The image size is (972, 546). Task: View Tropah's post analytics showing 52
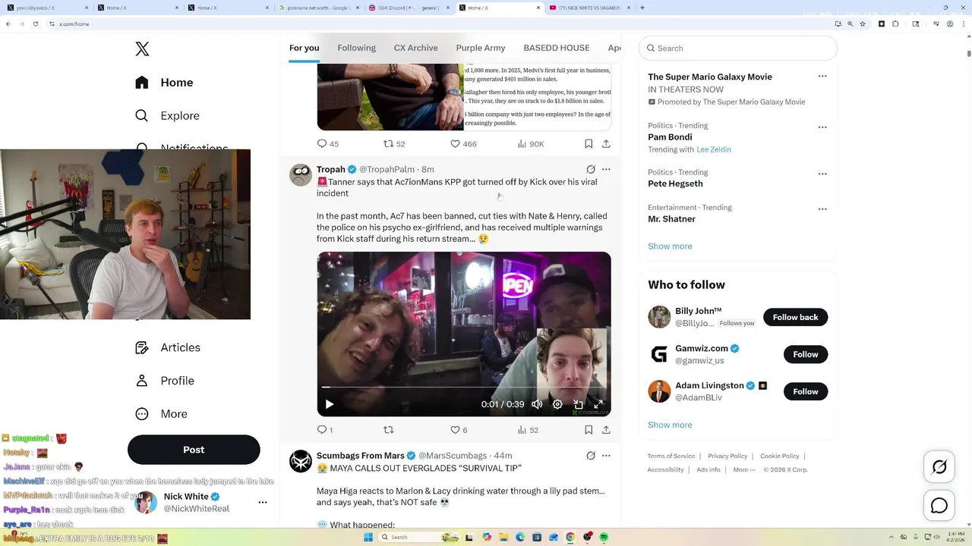[x=528, y=430]
